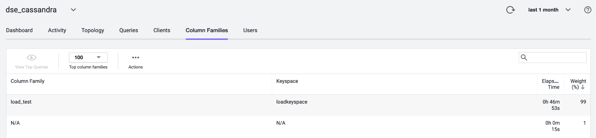
Task: Sort by the Column Family header
Action: tap(27, 81)
